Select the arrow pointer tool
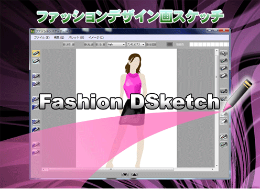This screenshot has width=260, height=189. coord(224,53)
